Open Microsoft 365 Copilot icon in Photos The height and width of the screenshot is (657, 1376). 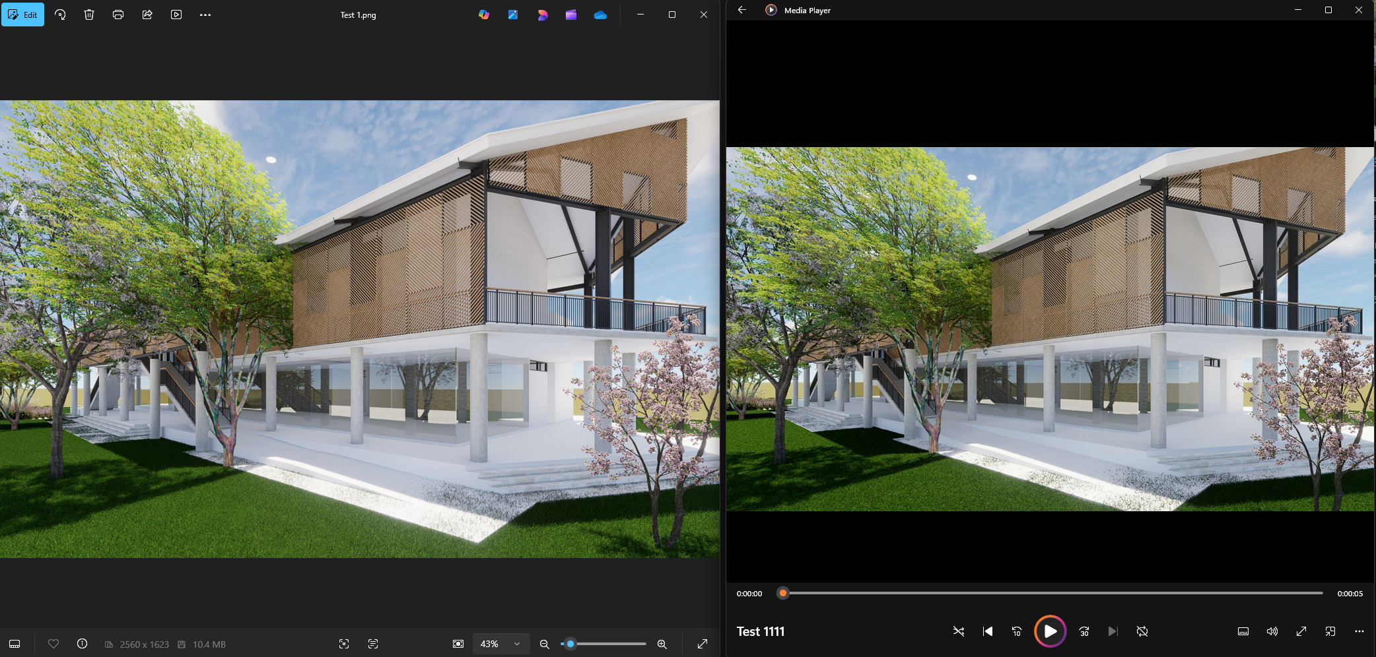[484, 15]
